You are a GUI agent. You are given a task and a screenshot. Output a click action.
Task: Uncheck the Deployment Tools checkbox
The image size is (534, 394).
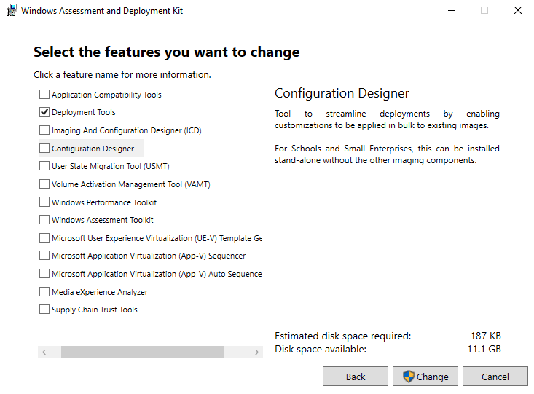(44, 113)
